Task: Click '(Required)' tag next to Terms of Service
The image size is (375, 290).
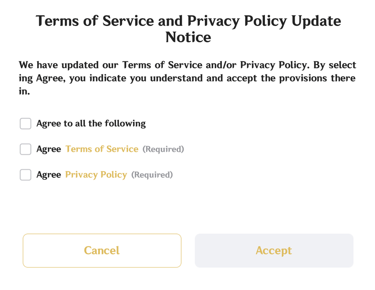Action: click(163, 149)
